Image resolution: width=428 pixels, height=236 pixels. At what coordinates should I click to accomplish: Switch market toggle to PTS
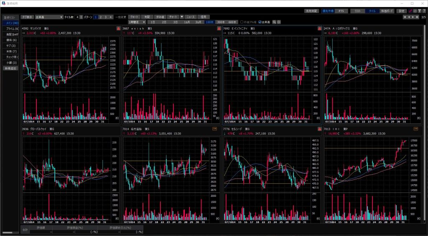[341, 11]
